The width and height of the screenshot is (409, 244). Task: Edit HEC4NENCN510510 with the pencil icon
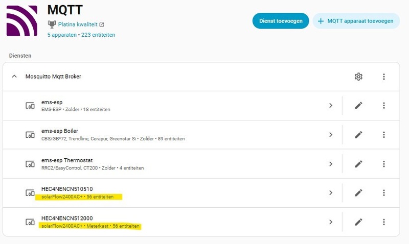click(358, 193)
